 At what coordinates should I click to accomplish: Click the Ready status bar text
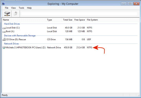(x=5, y=95)
